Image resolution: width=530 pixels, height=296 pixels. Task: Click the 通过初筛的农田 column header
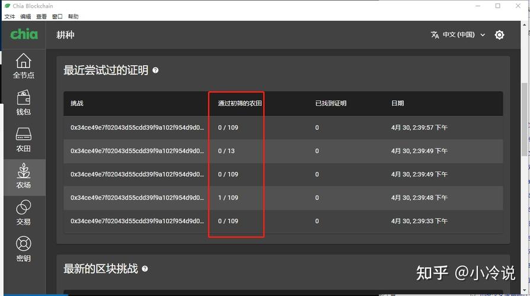click(x=240, y=103)
